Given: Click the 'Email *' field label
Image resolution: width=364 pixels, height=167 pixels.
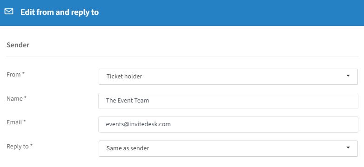Looking at the screenshot, I should (16, 122).
